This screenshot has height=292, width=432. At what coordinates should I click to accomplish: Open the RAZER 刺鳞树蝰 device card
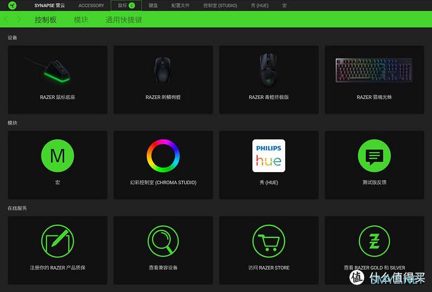coord(163,80)
